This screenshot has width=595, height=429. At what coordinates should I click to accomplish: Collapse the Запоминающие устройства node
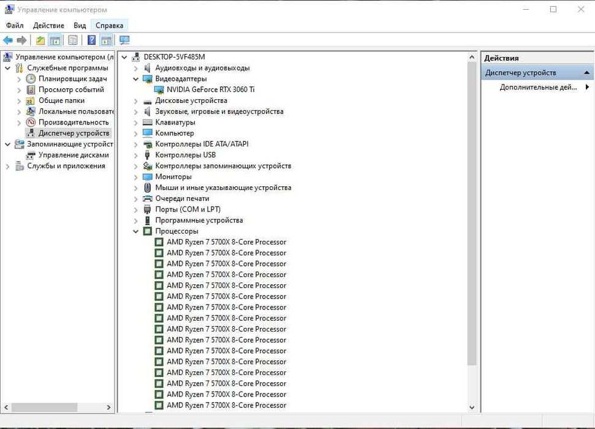[7, 144]
